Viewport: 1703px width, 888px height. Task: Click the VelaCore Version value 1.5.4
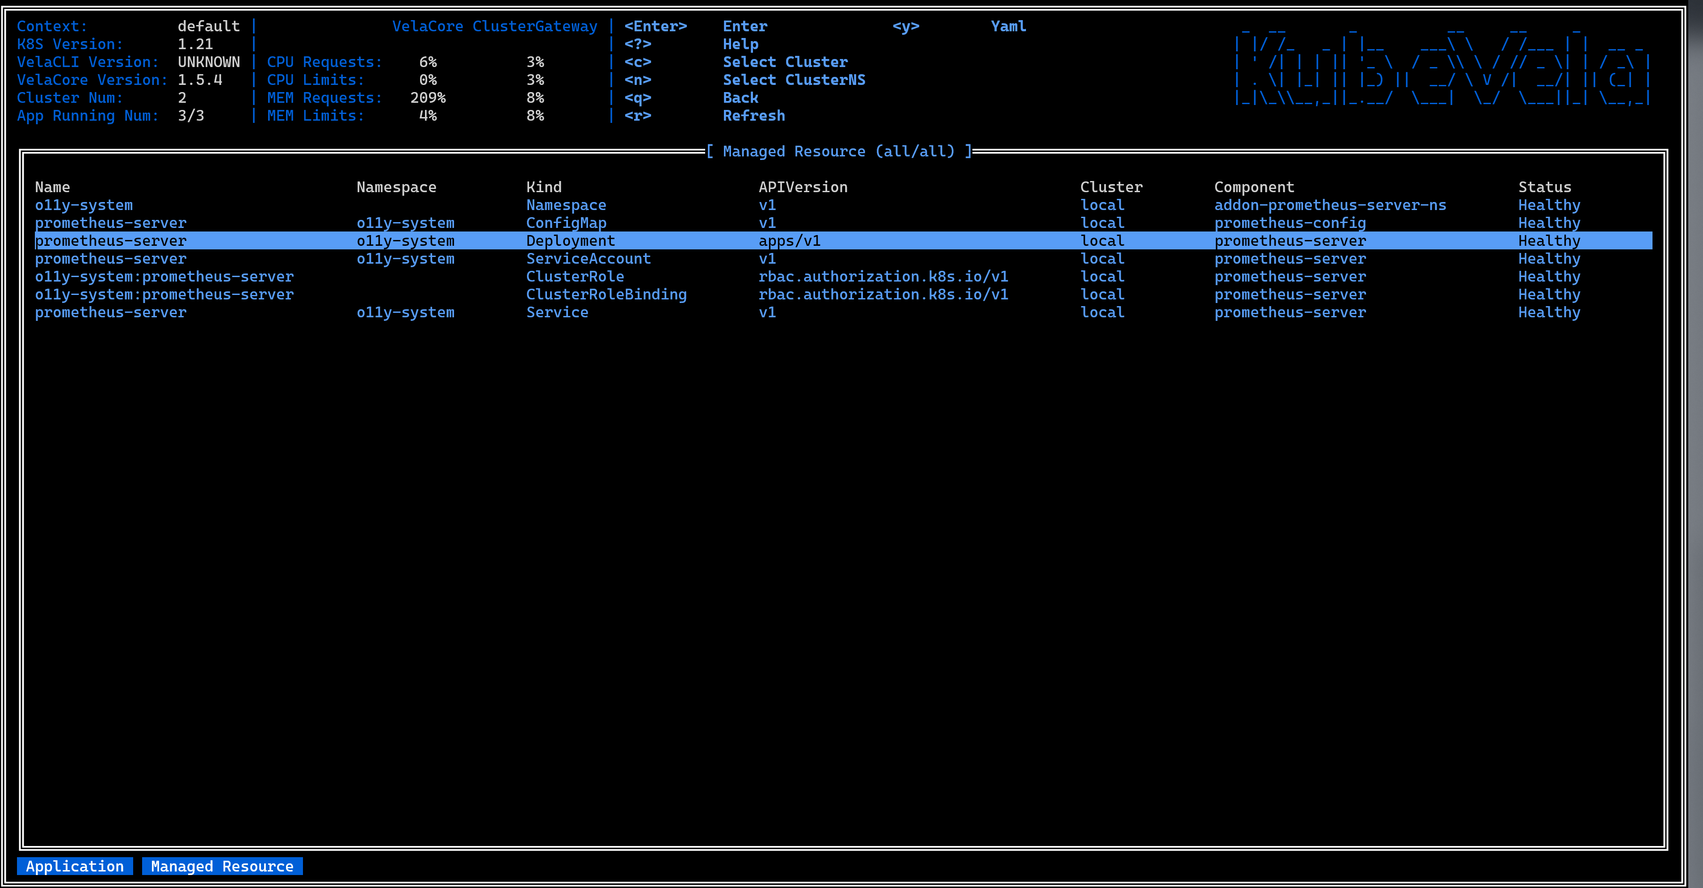pos(200,80)
